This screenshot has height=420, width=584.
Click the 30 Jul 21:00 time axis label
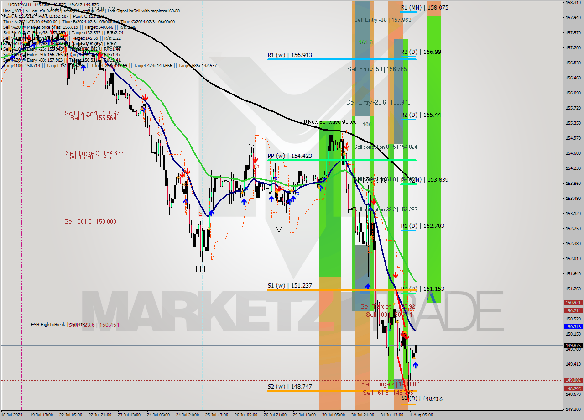coord(363,415)
